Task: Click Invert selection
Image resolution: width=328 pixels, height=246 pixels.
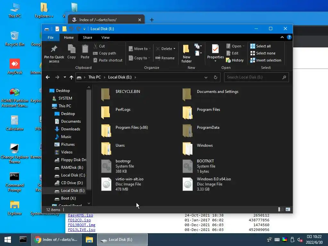Action: point(266,60)
